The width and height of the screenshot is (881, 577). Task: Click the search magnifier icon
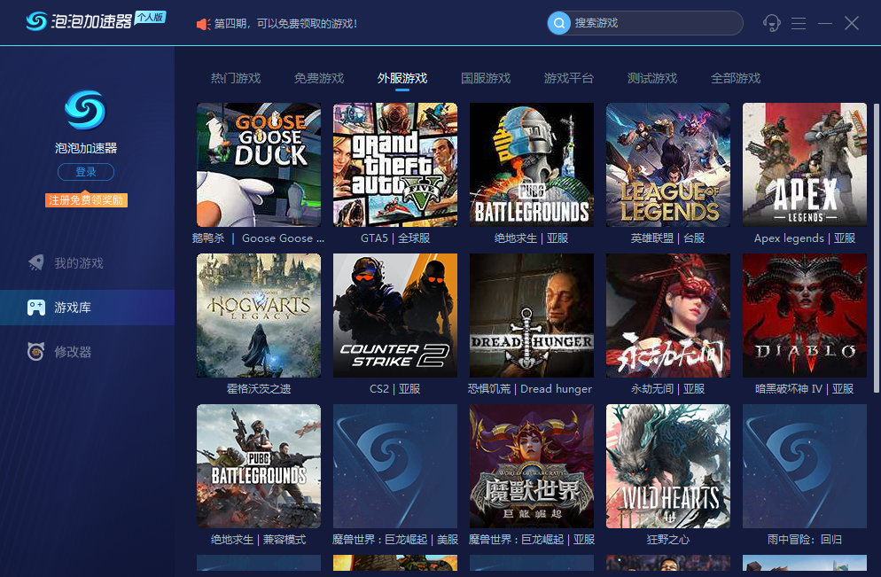coord(559,23)
